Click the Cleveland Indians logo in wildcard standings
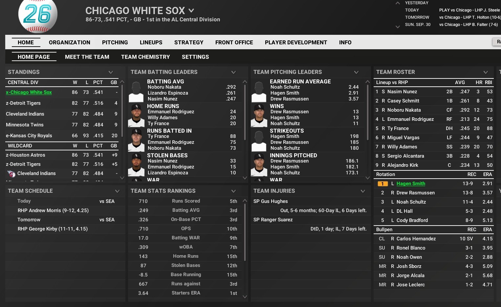This screenshot has height=307, width=501. [11, 174]
